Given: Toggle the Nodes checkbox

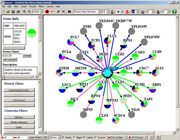Looking at the screenshot, I should (x=63, y=137).
